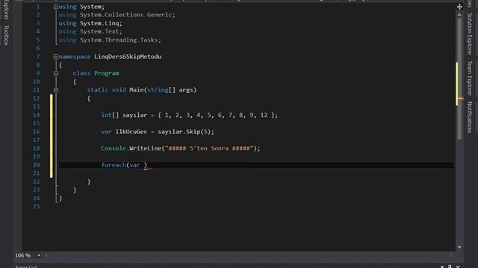Click line number 13 in the margin

coord(37,106)
